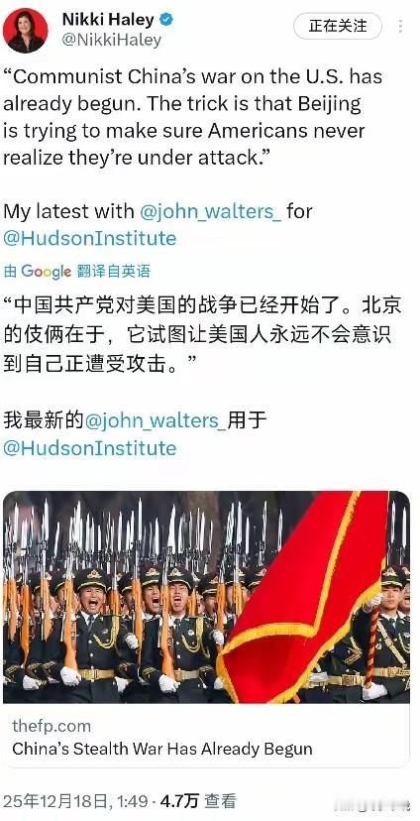Open @john_walters_ mention in English tweet
The height and width of the screenshot is (821, 420).
pyautogui.click(x=210, y=211)
